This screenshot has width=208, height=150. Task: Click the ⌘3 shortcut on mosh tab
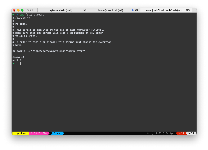tap(188, 10)
